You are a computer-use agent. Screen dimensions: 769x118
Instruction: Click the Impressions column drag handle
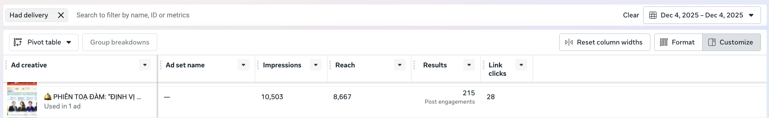258,65
